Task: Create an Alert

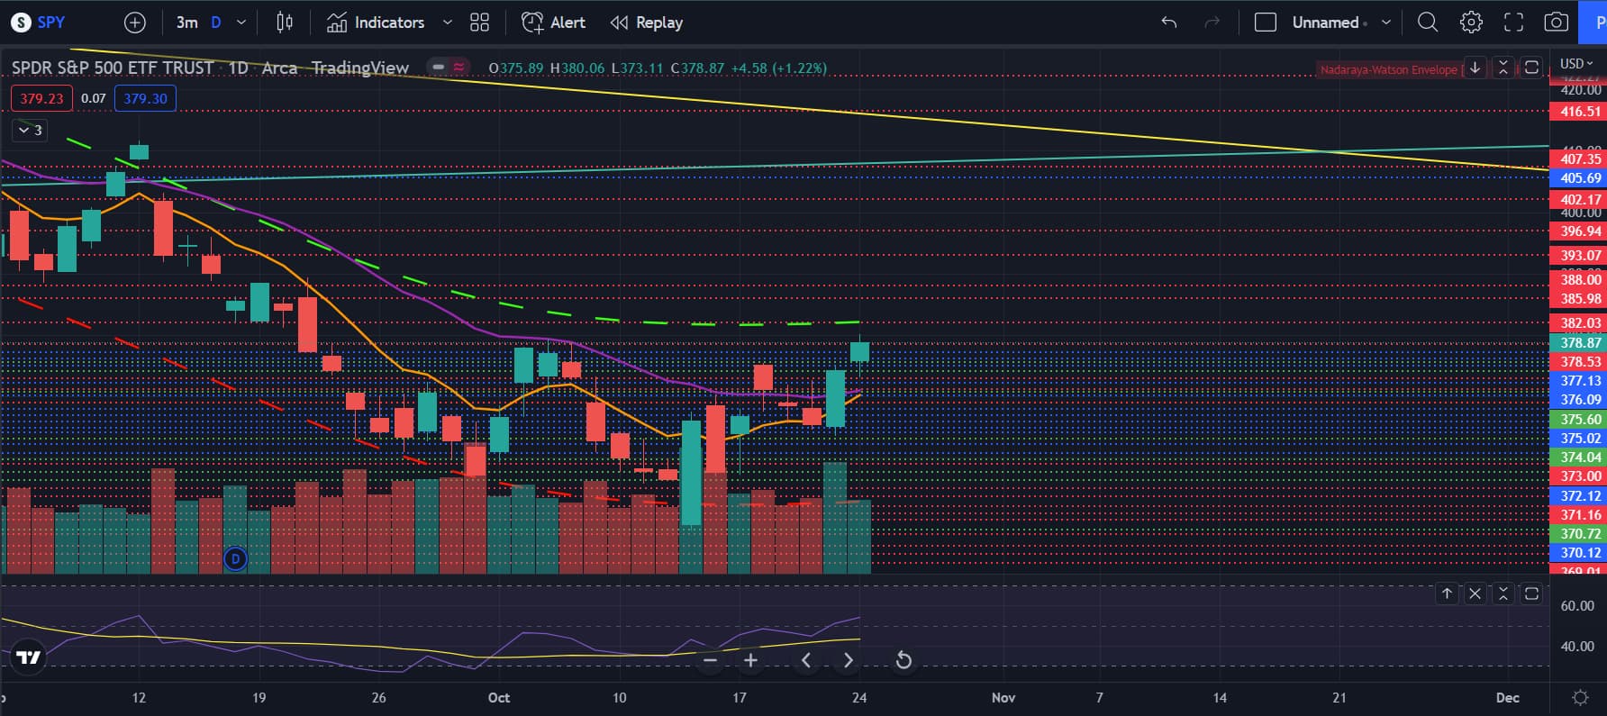Action: 553,23
